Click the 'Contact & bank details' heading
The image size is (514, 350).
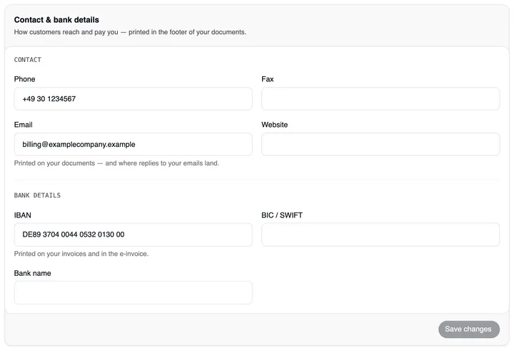[56, 20]
